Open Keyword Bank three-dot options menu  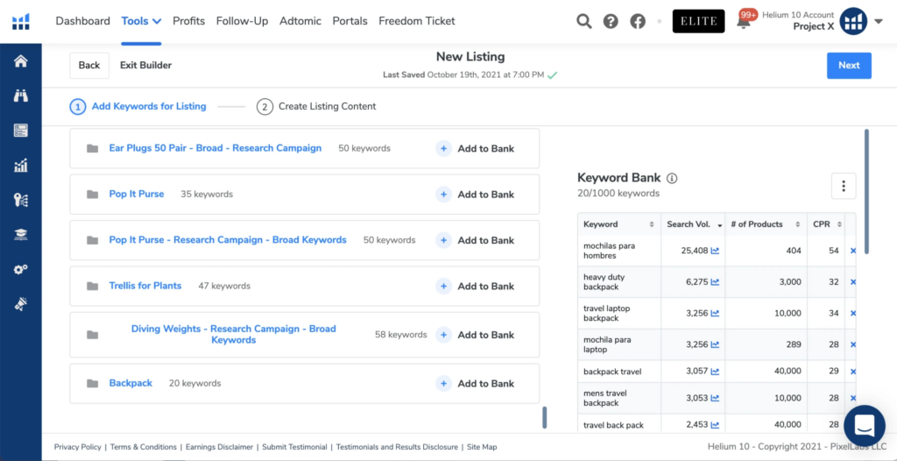click(x=843, y=186)
